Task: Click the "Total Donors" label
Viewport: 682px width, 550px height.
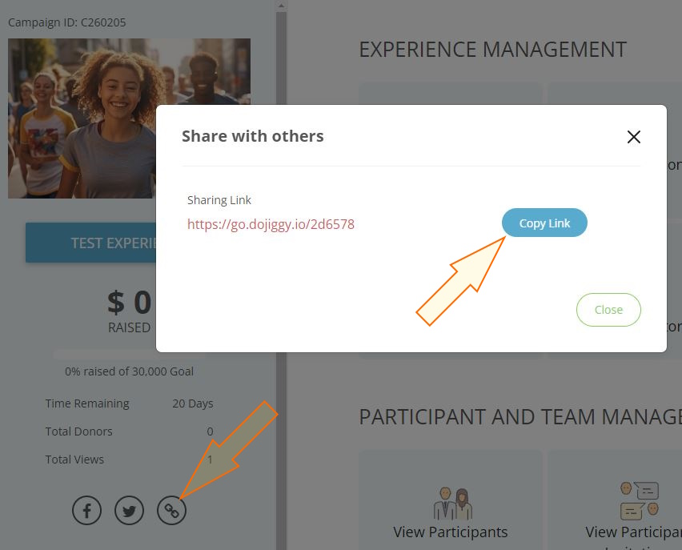Action: tap(78, 432)
